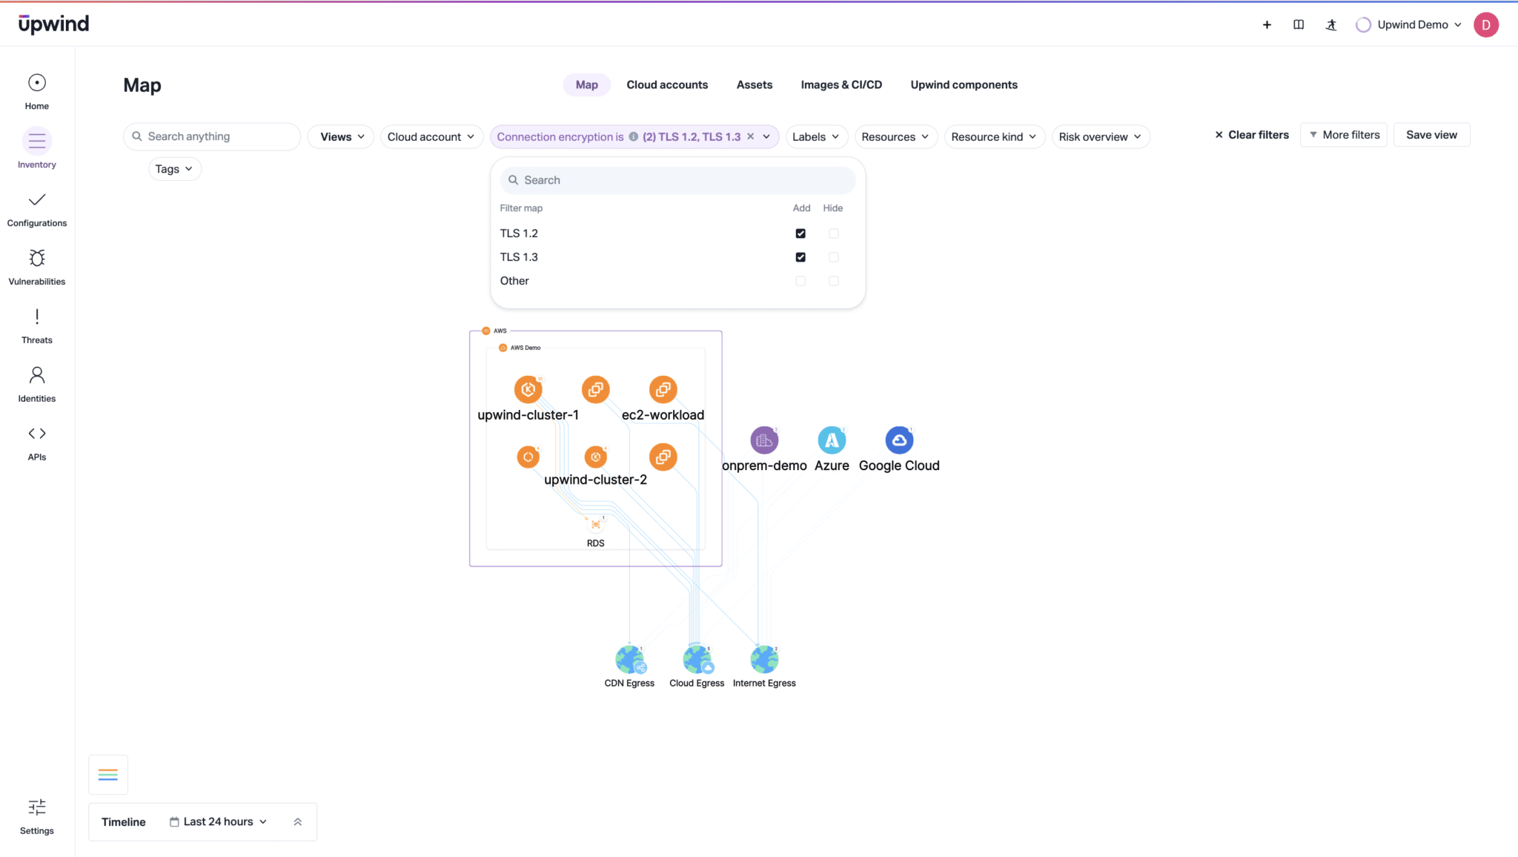Click the Google Cloud node icon
The height and width of the screenshot is (857, 1518).
(899, 440)
